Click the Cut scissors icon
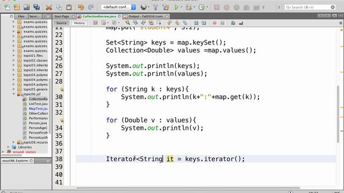The image size is (344, 193). 49,7
